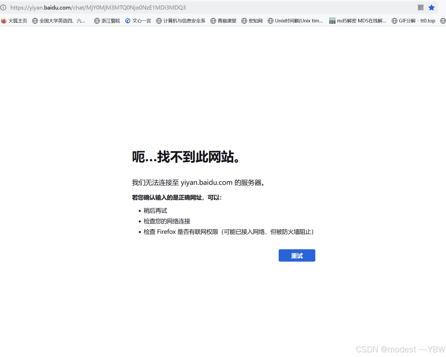
Task: Toggle the blue bookmark star
Action: click(x=432, y=7)
